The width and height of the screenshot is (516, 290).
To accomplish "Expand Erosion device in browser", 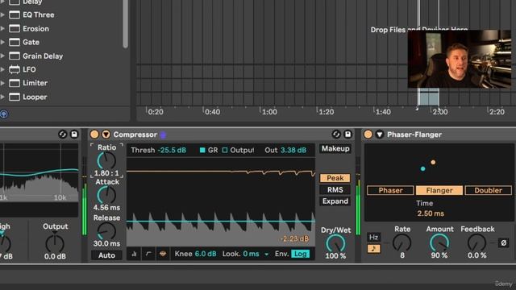I will pos(2,29).
